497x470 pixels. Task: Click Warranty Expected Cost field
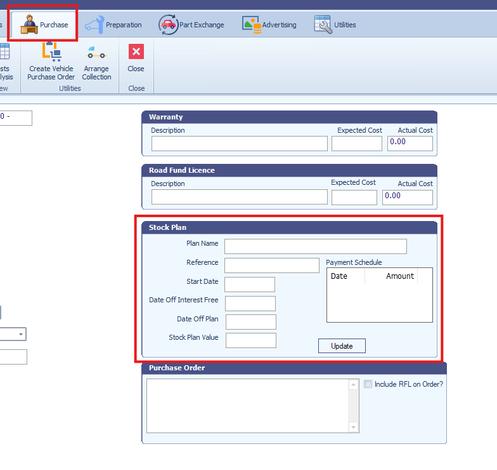pos(356,144)
